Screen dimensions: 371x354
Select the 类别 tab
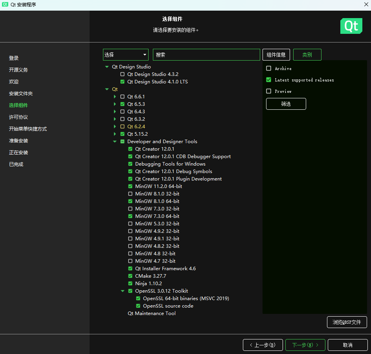[x=307, y=55]
